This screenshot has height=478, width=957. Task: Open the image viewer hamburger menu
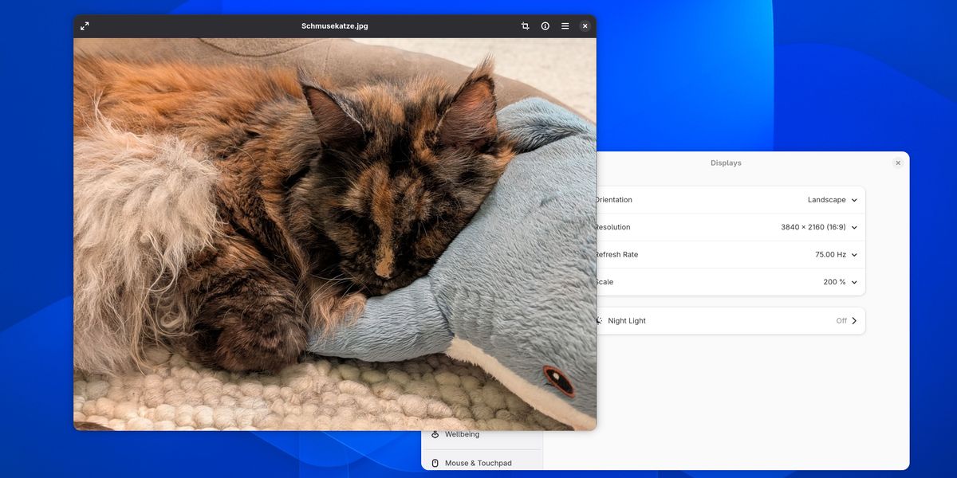point(565,25)
